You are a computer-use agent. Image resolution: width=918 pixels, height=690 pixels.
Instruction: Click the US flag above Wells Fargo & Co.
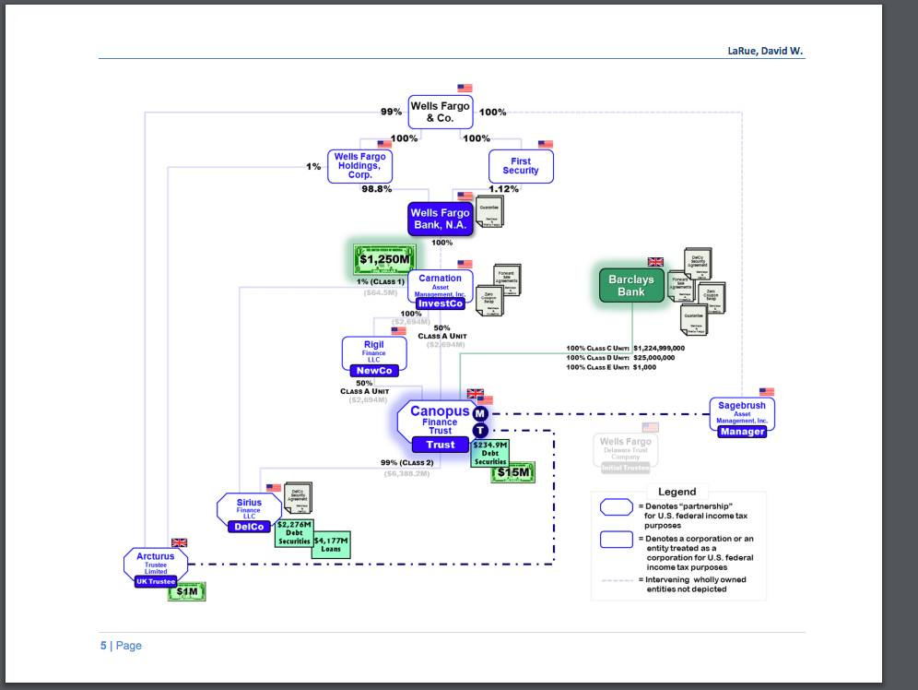(465, 89)
